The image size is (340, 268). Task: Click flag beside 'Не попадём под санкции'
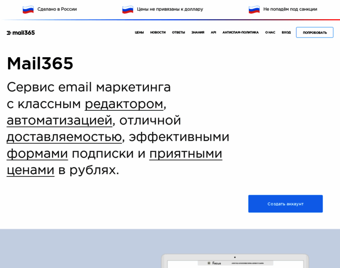click(x=254, y=9)
